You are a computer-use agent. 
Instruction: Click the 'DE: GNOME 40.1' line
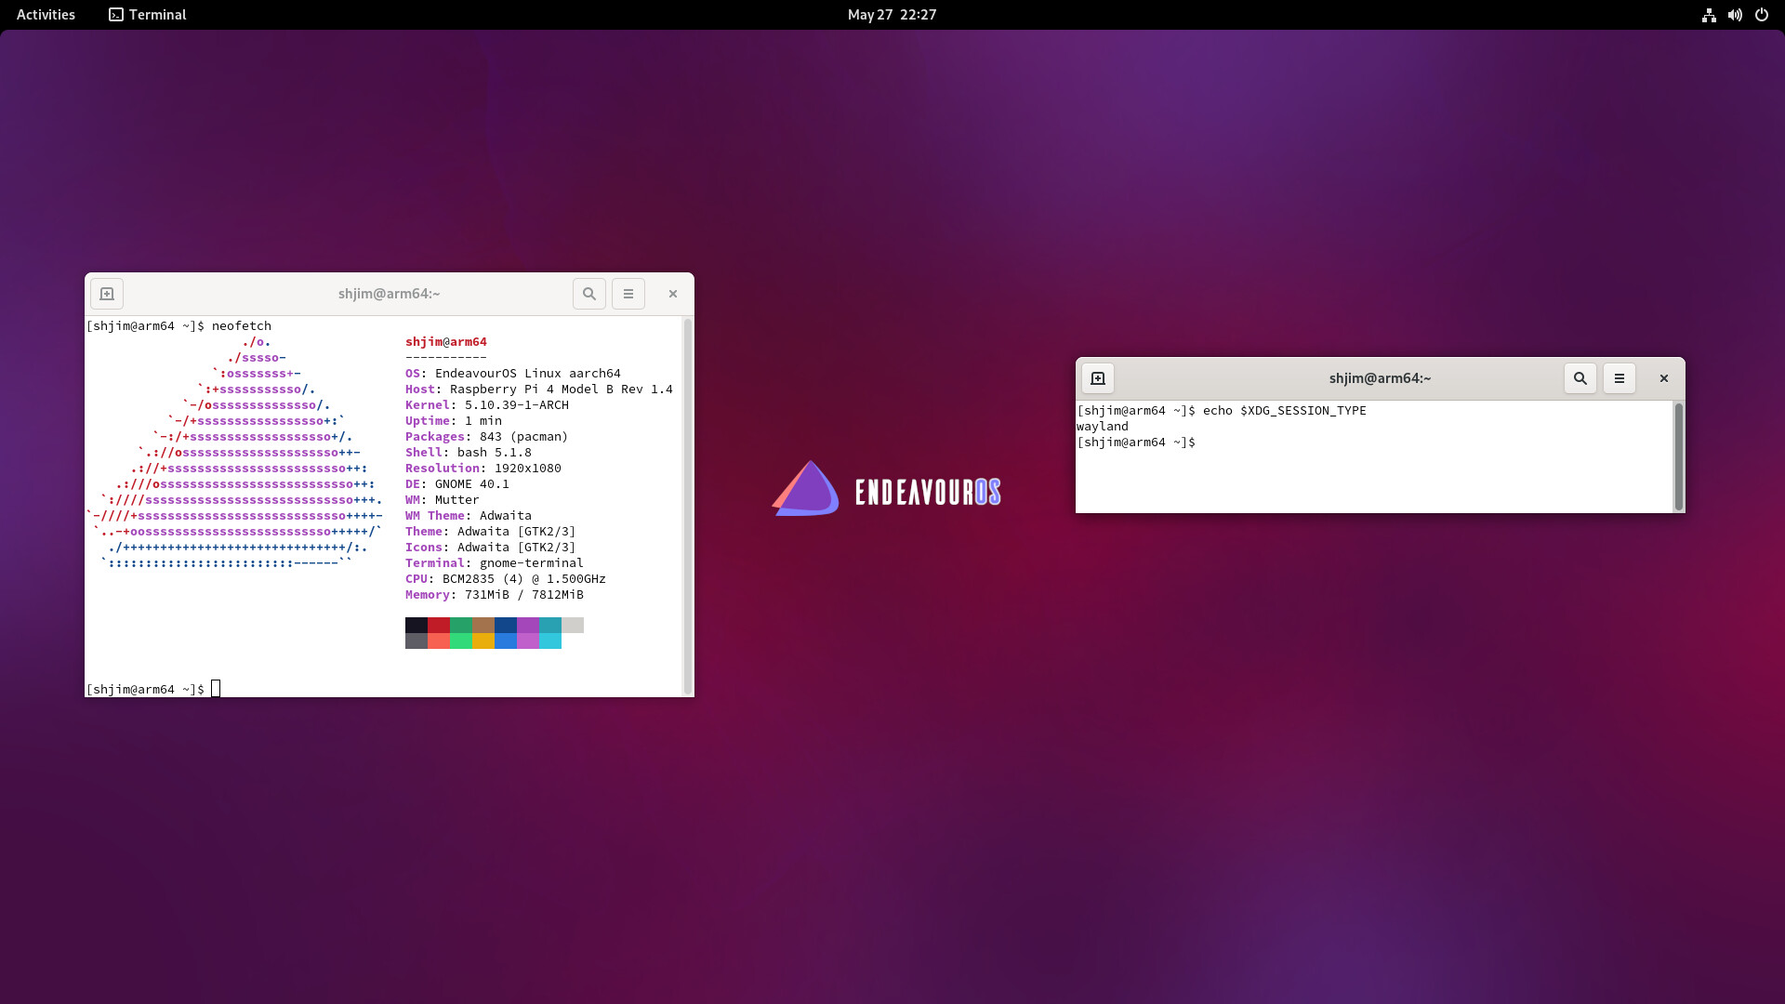(457, 484)
